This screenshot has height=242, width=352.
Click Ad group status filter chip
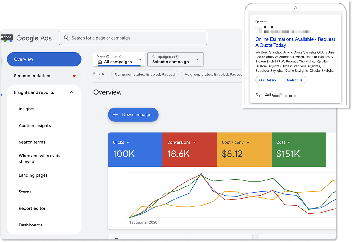point(212,74)
